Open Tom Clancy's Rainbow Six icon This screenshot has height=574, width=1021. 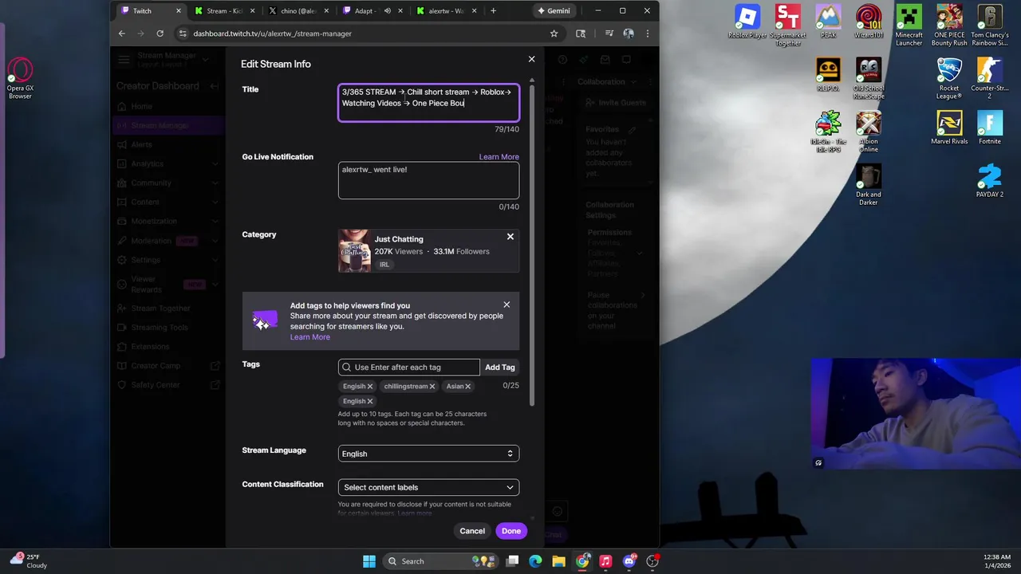pyautogui.click(x=990, y=25)
